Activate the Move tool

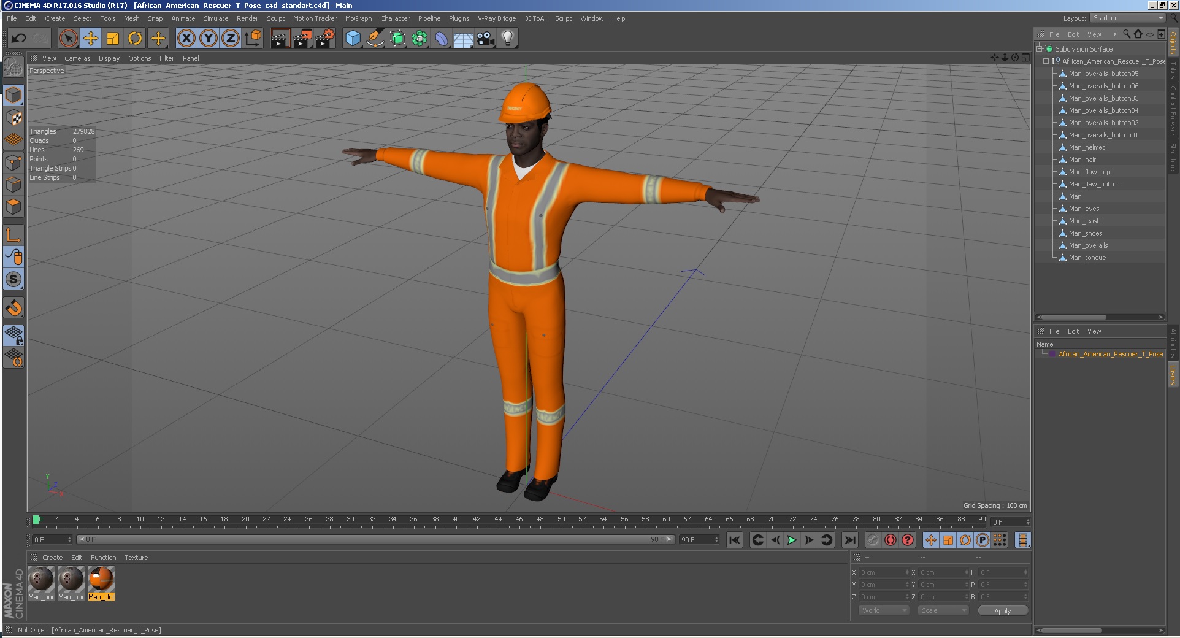[x=91, y=39]
